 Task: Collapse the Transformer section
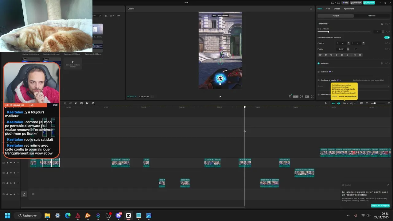[329, 24]
